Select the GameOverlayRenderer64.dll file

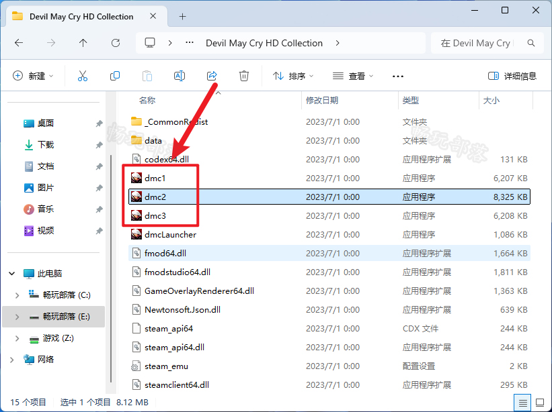(x=329, y=291)
